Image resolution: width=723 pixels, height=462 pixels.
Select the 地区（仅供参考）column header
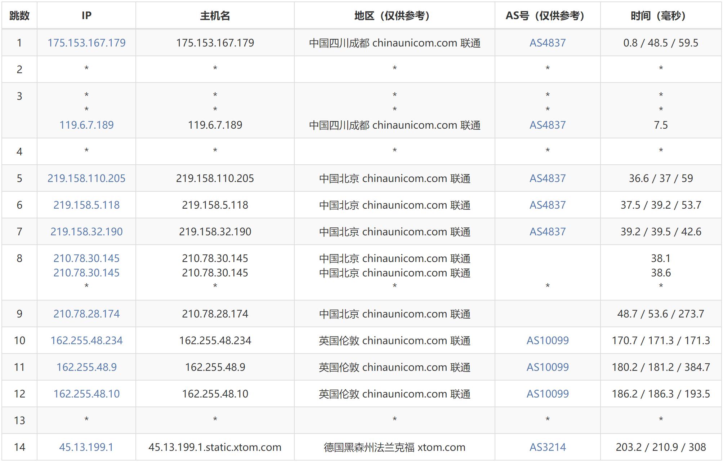tap(394, 15)
